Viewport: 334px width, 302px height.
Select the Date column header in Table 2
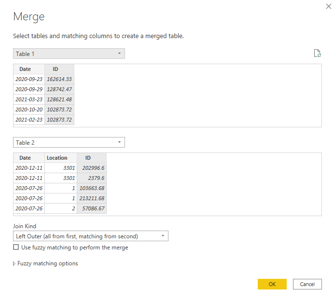(x=29, y=158)
